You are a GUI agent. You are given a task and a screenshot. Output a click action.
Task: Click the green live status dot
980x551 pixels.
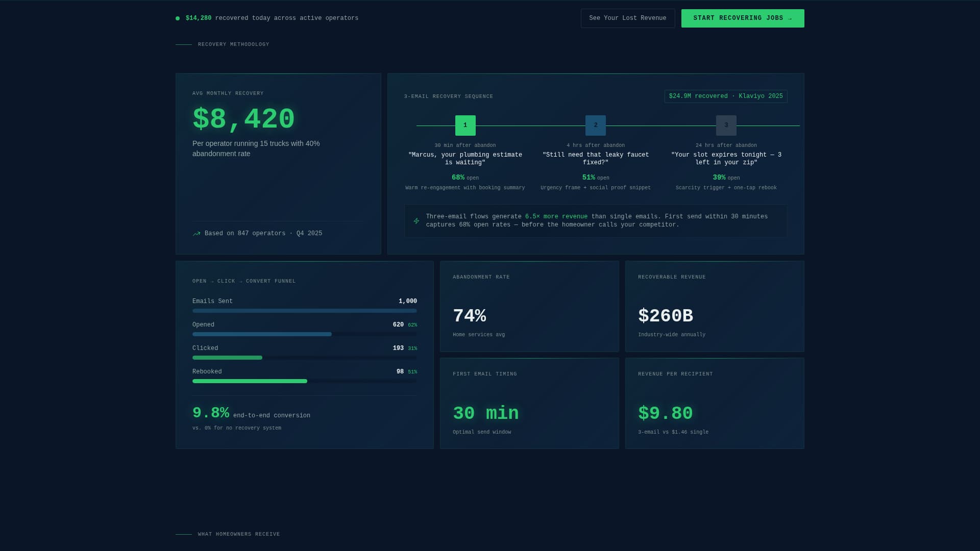pyautogui.click(x=178, y=18)
